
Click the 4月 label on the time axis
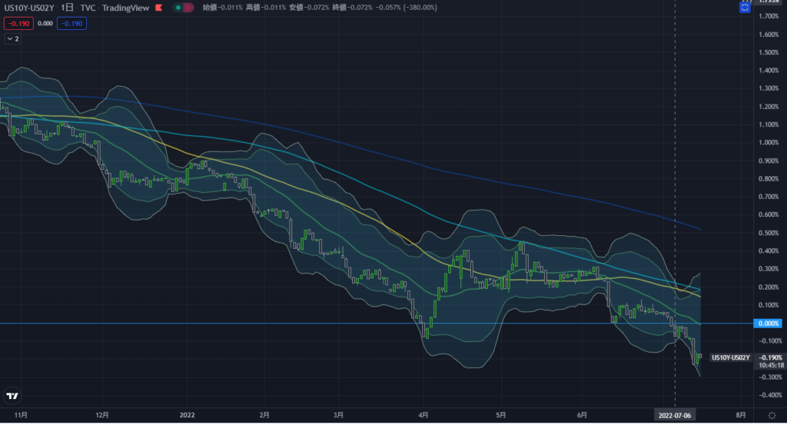(x=424, y=414)
